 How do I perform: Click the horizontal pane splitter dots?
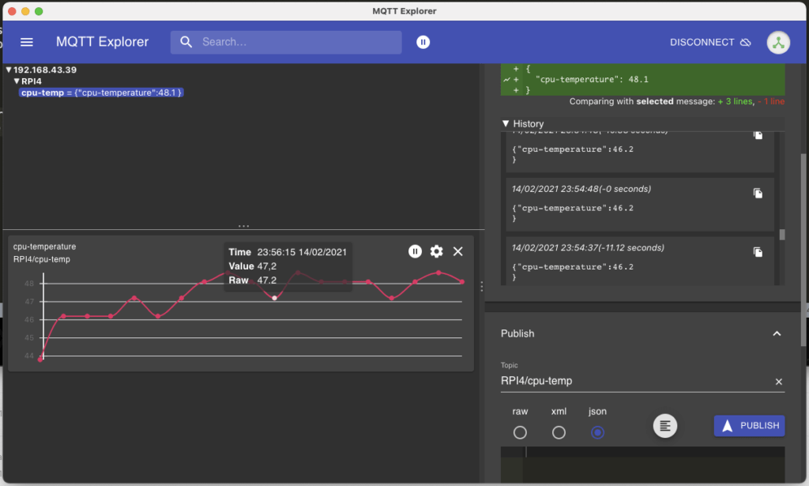point(243,226)
